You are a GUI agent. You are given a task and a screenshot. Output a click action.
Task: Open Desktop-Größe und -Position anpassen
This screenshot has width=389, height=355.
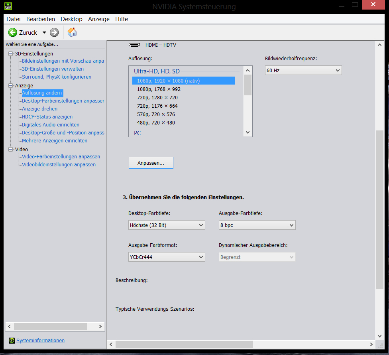click(63, 132)
